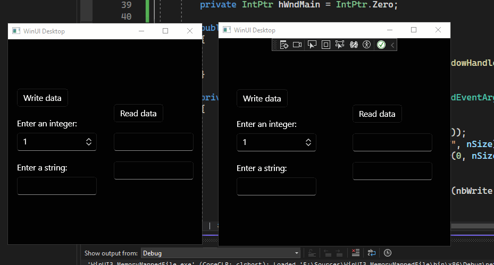Click the video camera icon in debug toolbar
This screenshot has width=494, height=265.
coord(297,45)
